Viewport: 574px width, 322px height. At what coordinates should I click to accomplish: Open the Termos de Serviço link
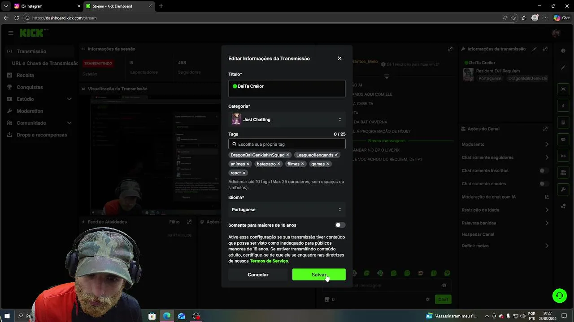[269, 261]
